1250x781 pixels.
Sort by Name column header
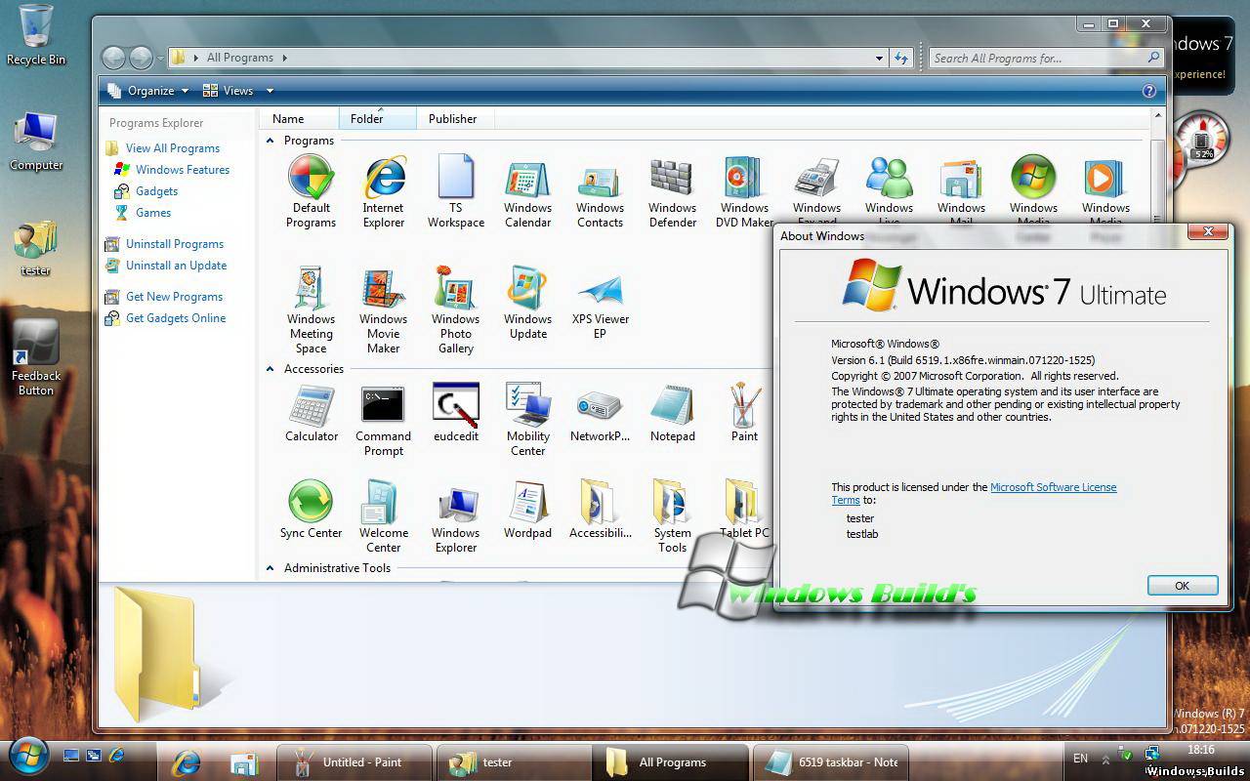[x=299, y=118]
